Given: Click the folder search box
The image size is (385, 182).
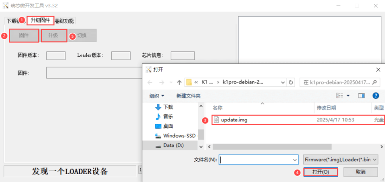Looking at the screenshot, I should coord(340,82).
